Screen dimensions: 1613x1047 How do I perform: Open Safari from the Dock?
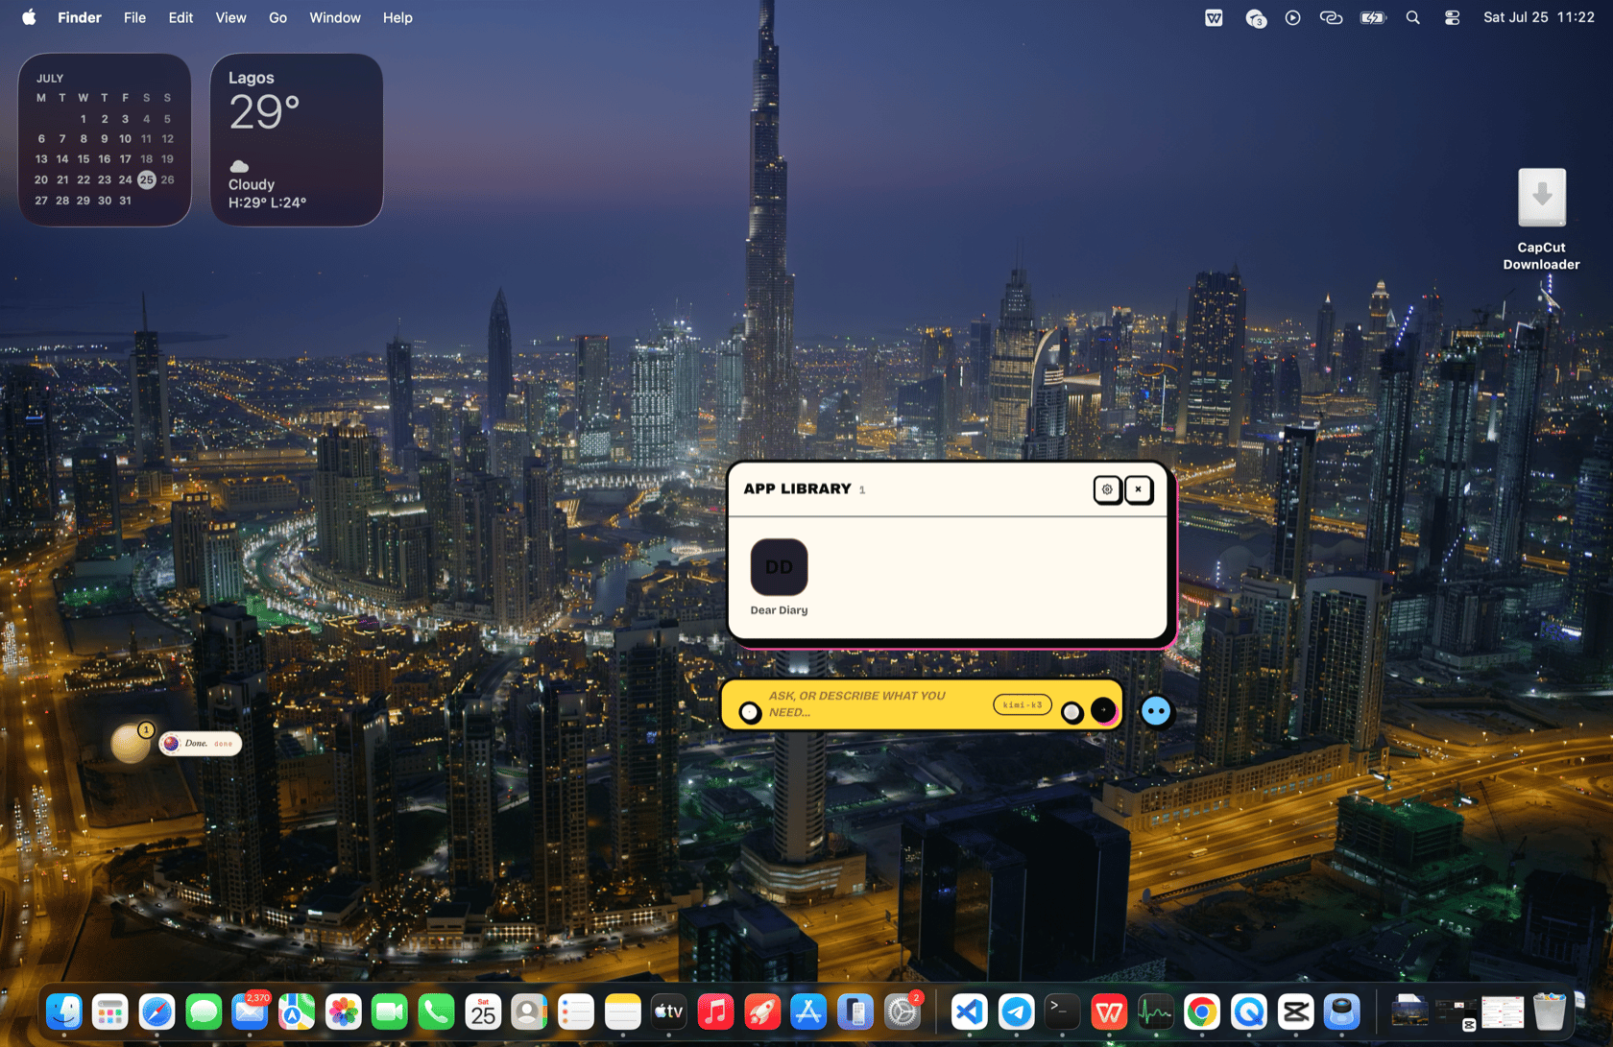coord(157,1011)
